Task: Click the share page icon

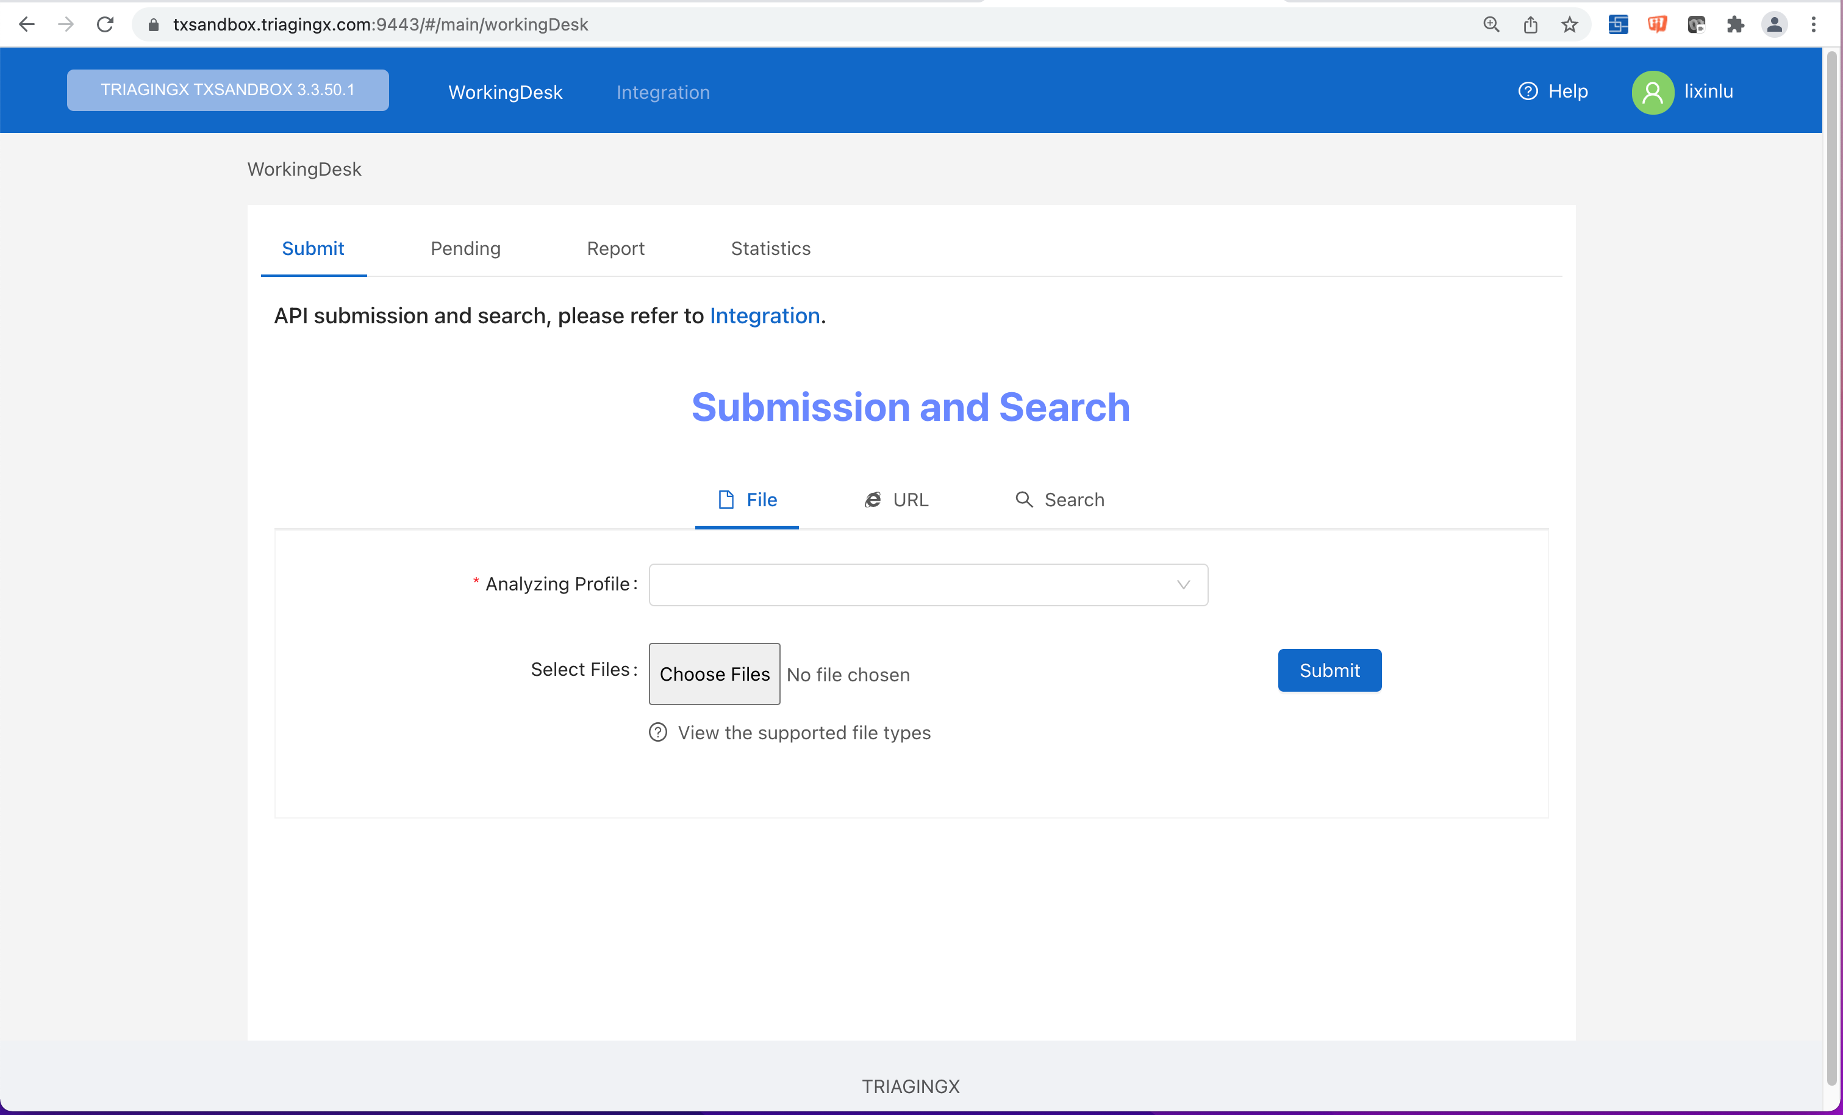Action: 1530,24
